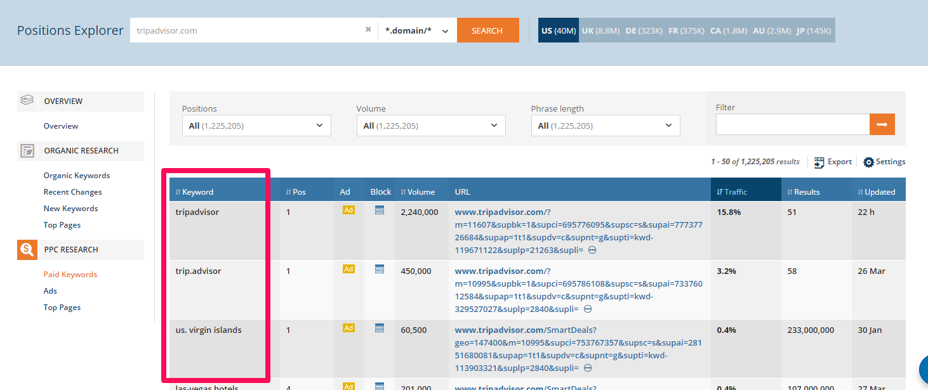Image resolution: width=928 pixels, height=390 pixels.
Task: Click the Overview section layers icon
Action: 27,100
